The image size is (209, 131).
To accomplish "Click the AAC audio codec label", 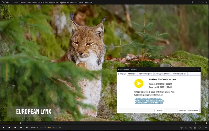I will click(x=60, y=128).
